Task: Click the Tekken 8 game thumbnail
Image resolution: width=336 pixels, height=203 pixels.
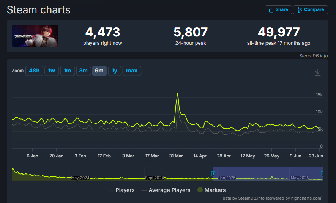Action: coord(35,36)
